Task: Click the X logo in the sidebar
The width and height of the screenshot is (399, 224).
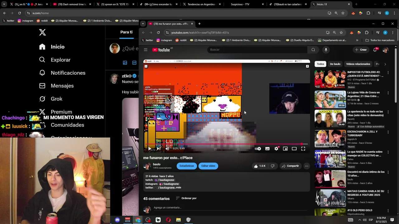Action: [42, 32]
